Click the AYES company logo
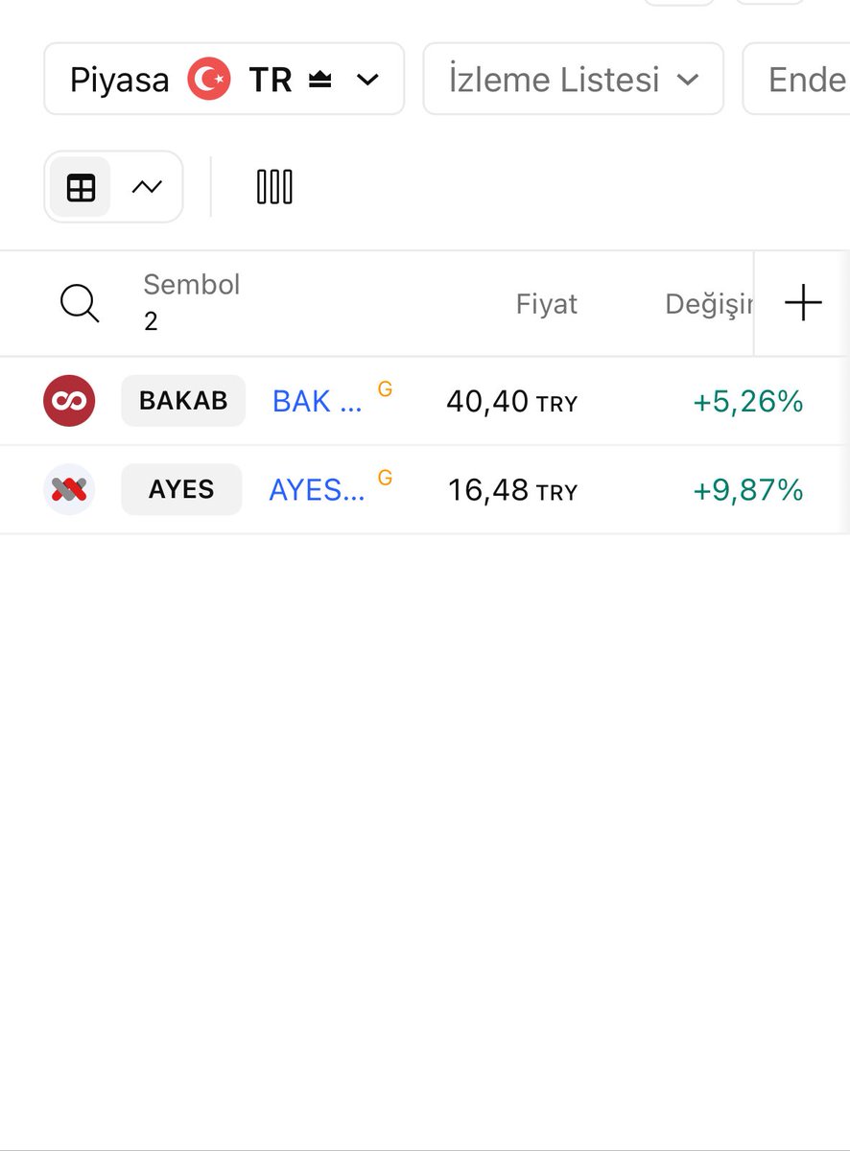 pyautogui.click(x=69, y=489)
